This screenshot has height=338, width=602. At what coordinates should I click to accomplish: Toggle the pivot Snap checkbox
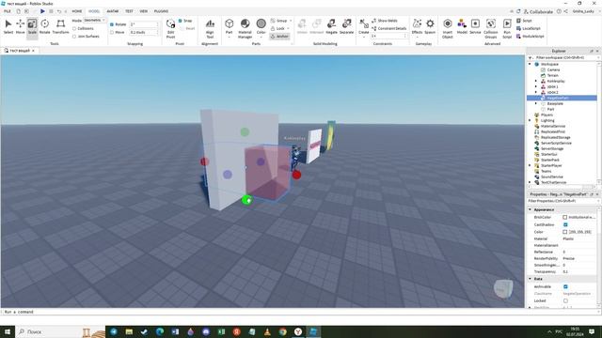(x=180, y=21)
